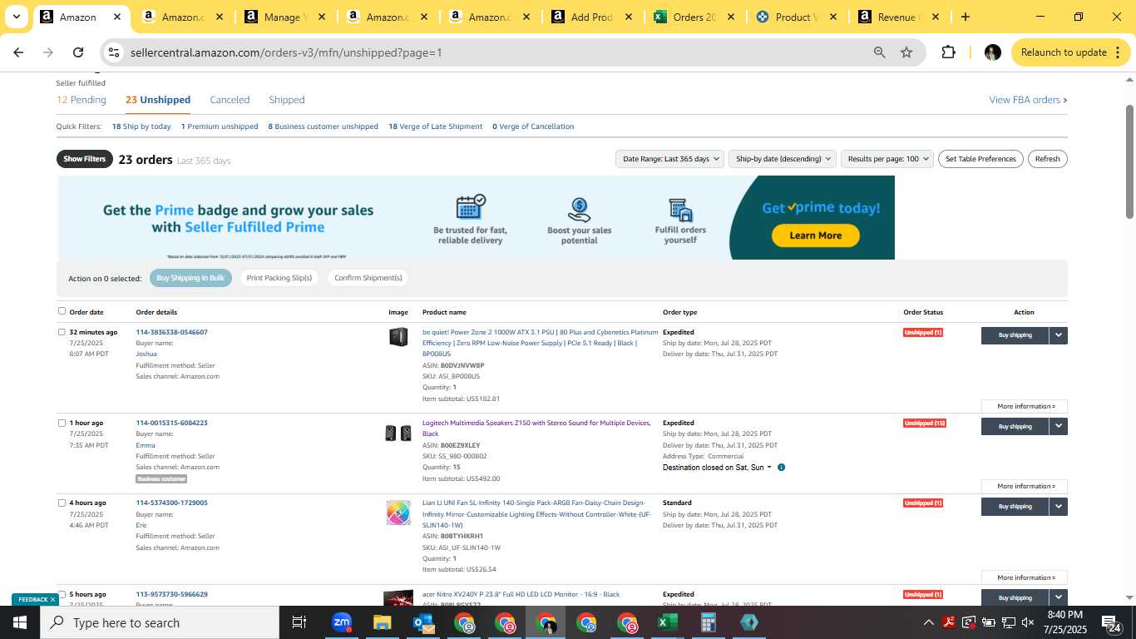Expand Buy shipping arrow for acer Nitro order
Viewport: 1136px width, 639px height.
[x=1058, y=597]
